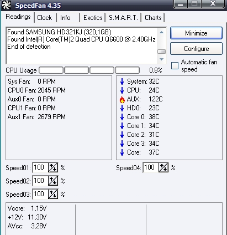Click the blue arrow beside System temperature
227x235 pixels.
coord(122,81)
